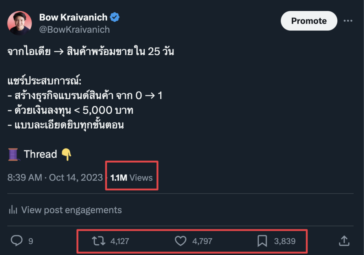Bookmark this post with the bookmark icon

(262, 241)
